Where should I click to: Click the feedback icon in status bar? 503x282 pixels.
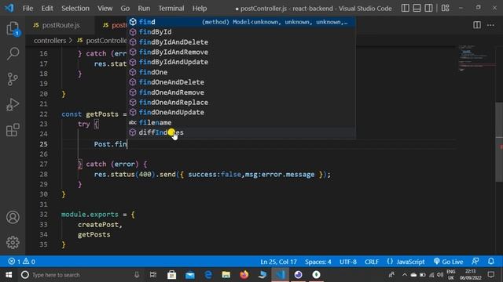[475, 262]
